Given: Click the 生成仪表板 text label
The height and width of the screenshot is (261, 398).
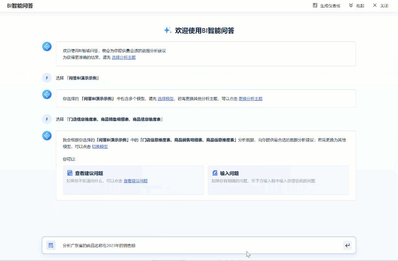Looking at the screenshot, I should click(x=330, y=6).
